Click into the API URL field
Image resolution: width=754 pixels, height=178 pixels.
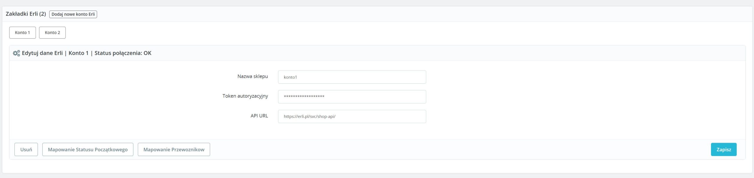[352, 116]
